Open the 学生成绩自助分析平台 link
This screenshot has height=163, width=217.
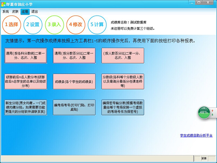196,136
